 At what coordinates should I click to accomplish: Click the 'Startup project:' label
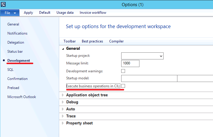tap(78, 56)
